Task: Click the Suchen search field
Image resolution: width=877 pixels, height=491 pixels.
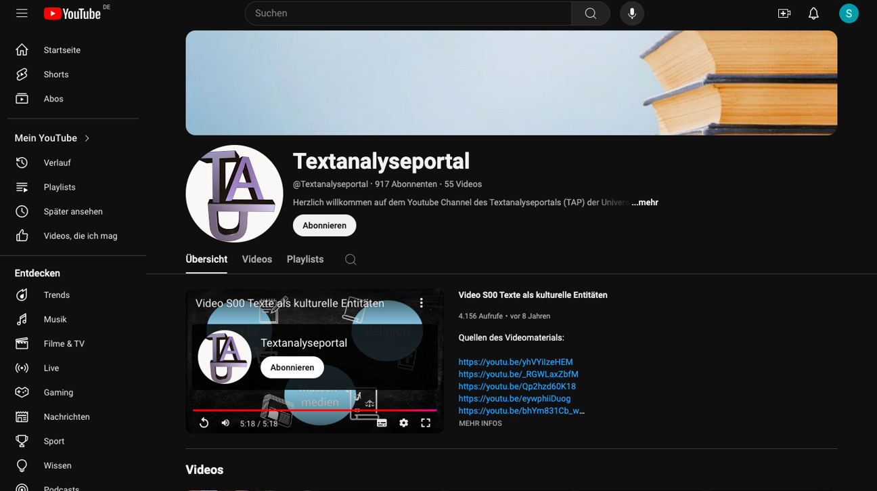Action: point(407,13)
